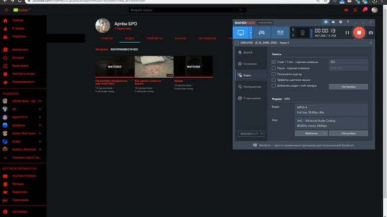Screen dimensions: 387x217
Task: Enable mouse click effects checkbox
Action: pyautogui.click(x=273, y=80)
